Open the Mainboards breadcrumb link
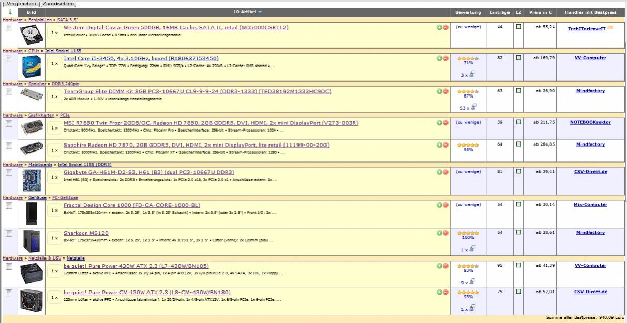The height and width of the screenshot is (323, 627). (41, 165)
